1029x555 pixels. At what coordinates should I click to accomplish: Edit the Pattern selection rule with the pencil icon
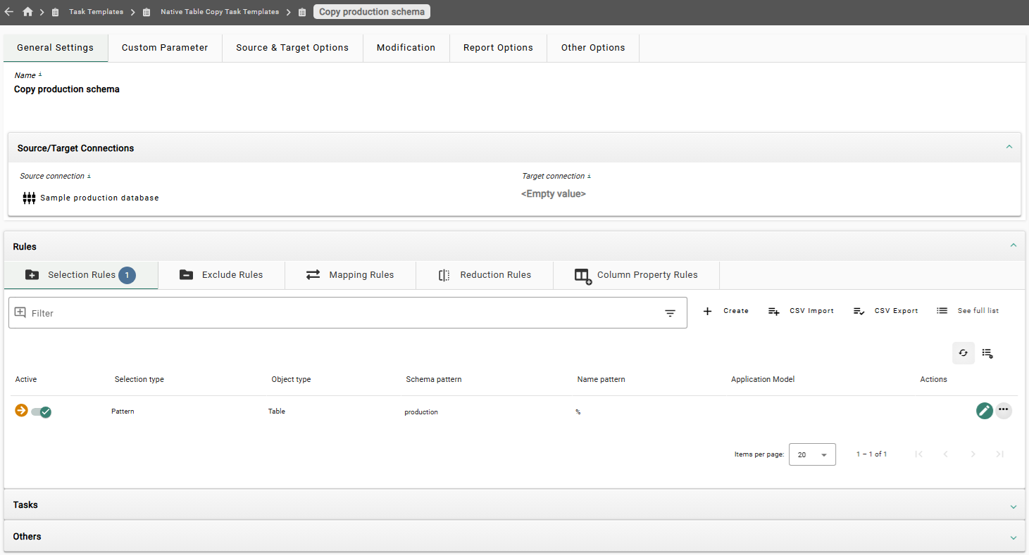pos(984,410)
